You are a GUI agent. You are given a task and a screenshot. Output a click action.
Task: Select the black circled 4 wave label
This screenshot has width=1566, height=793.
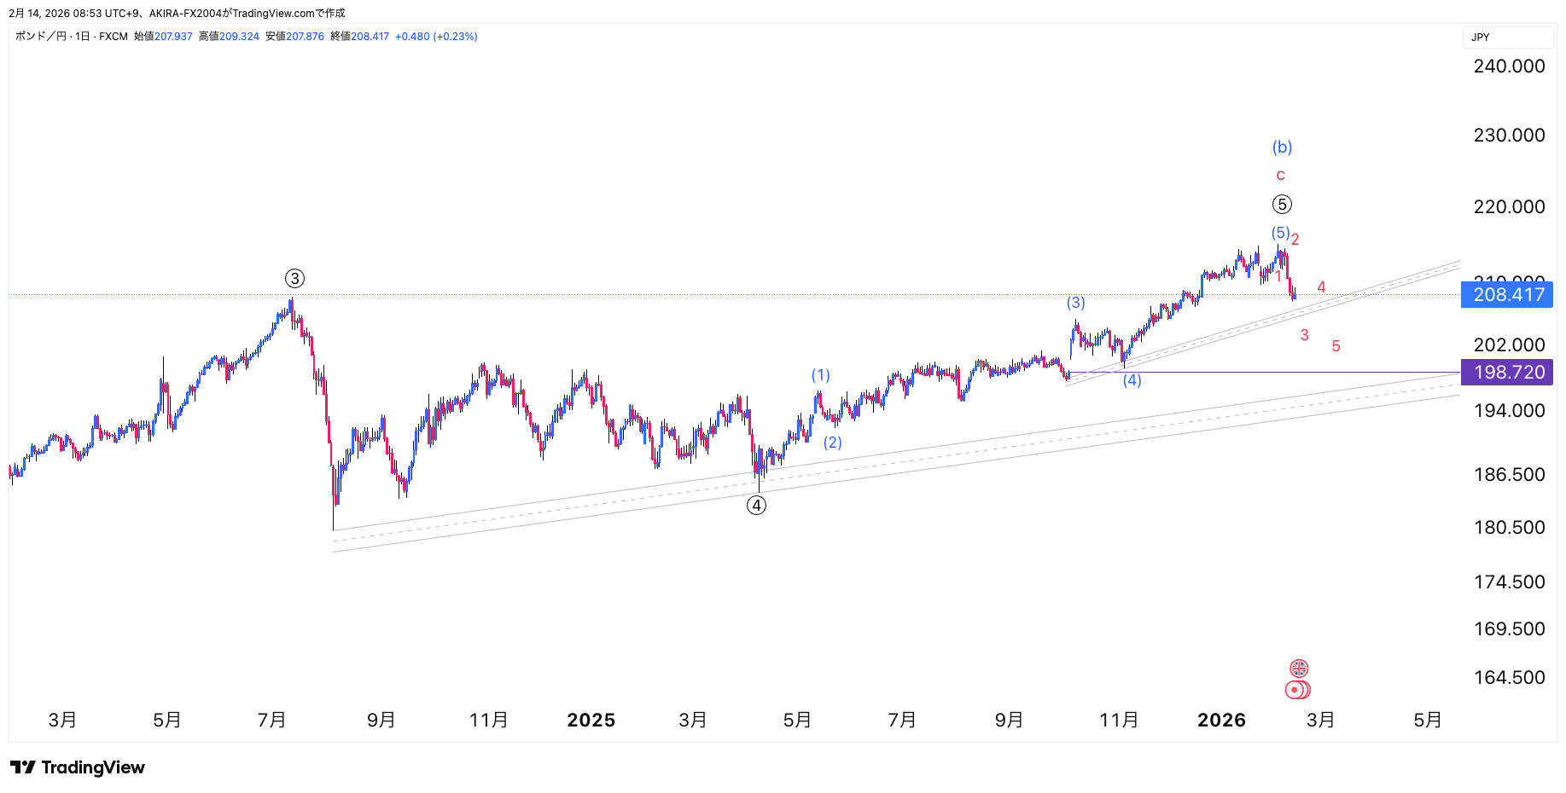point(756,506)
